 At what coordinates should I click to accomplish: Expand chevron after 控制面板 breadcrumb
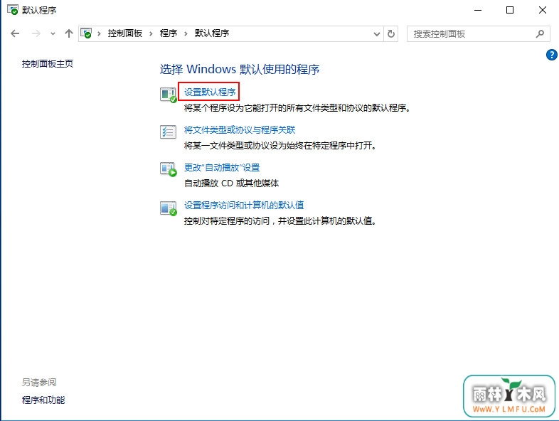tap(151, 34)
